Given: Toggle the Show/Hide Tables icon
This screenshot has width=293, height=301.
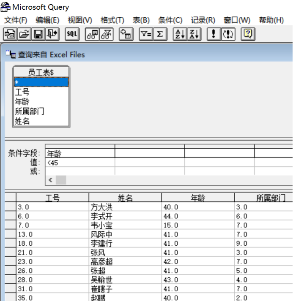Looking at the screenshot, I should pos(92,34).
